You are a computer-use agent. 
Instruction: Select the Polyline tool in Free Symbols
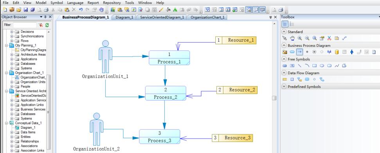(x=337, y=66)
